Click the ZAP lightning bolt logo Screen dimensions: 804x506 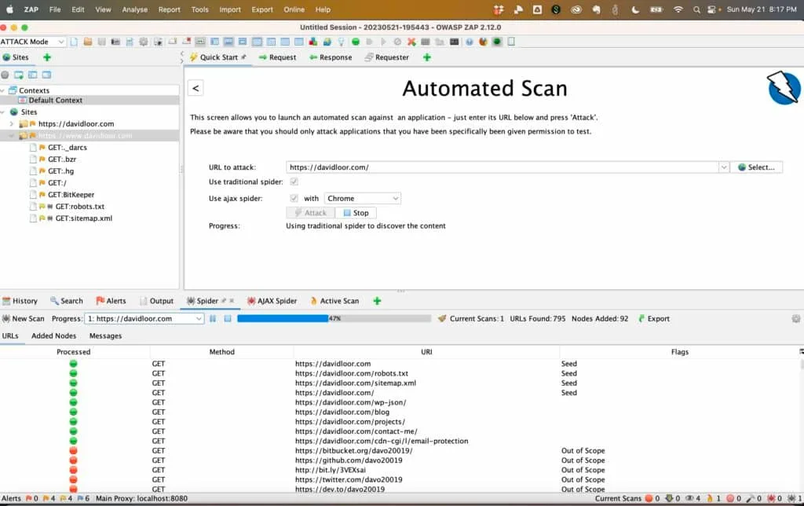coord(784,88)
